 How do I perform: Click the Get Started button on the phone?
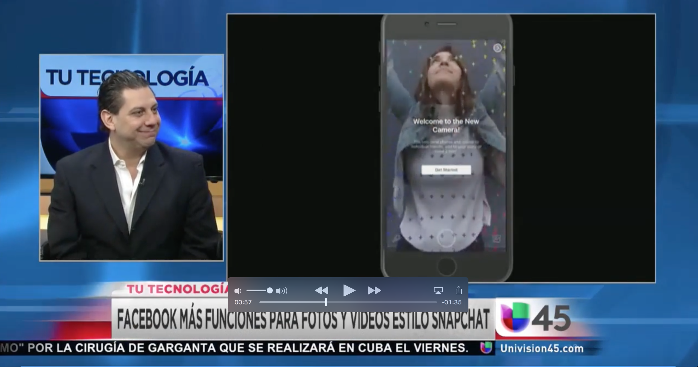[x=446, y=170]
